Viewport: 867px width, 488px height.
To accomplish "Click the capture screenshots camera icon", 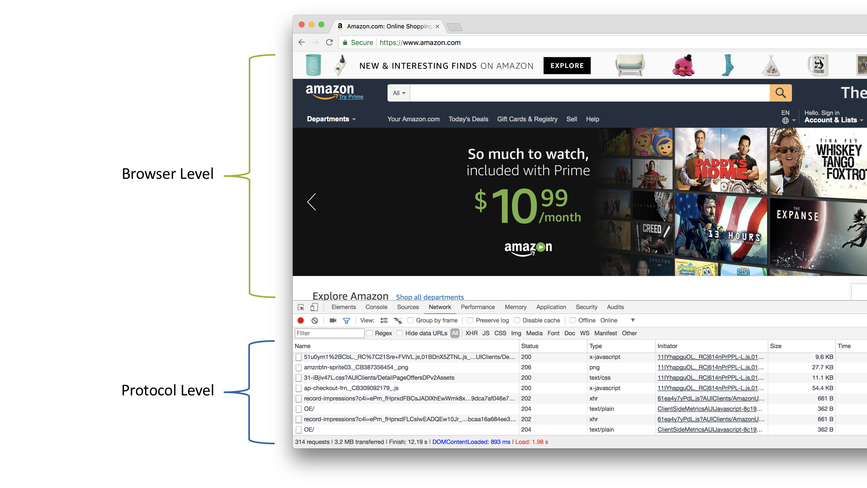I will 333,320.
